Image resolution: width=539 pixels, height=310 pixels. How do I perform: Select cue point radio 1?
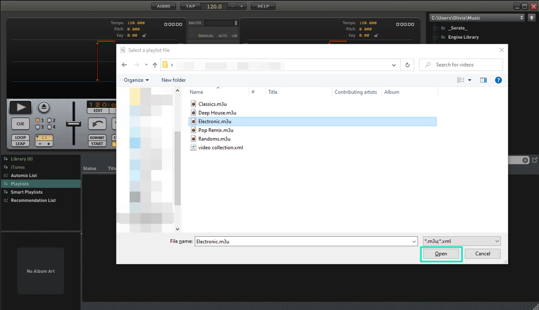[x=38, y=120]
